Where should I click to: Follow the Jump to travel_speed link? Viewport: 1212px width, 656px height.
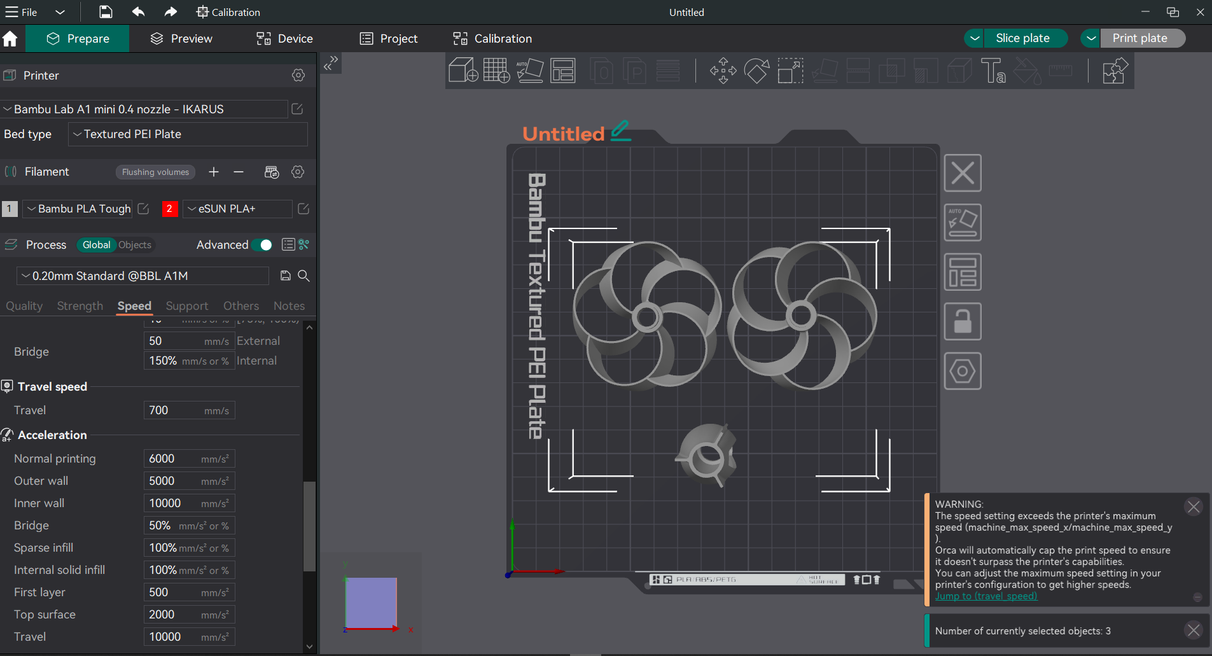(986, 596)
